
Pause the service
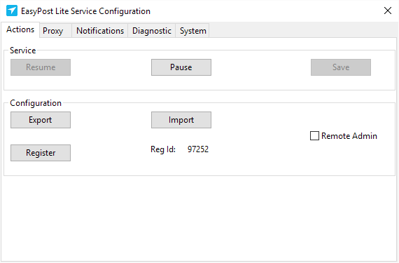181,67
